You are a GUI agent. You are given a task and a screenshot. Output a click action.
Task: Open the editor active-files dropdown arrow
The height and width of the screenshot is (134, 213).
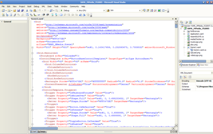click(173, 19)
